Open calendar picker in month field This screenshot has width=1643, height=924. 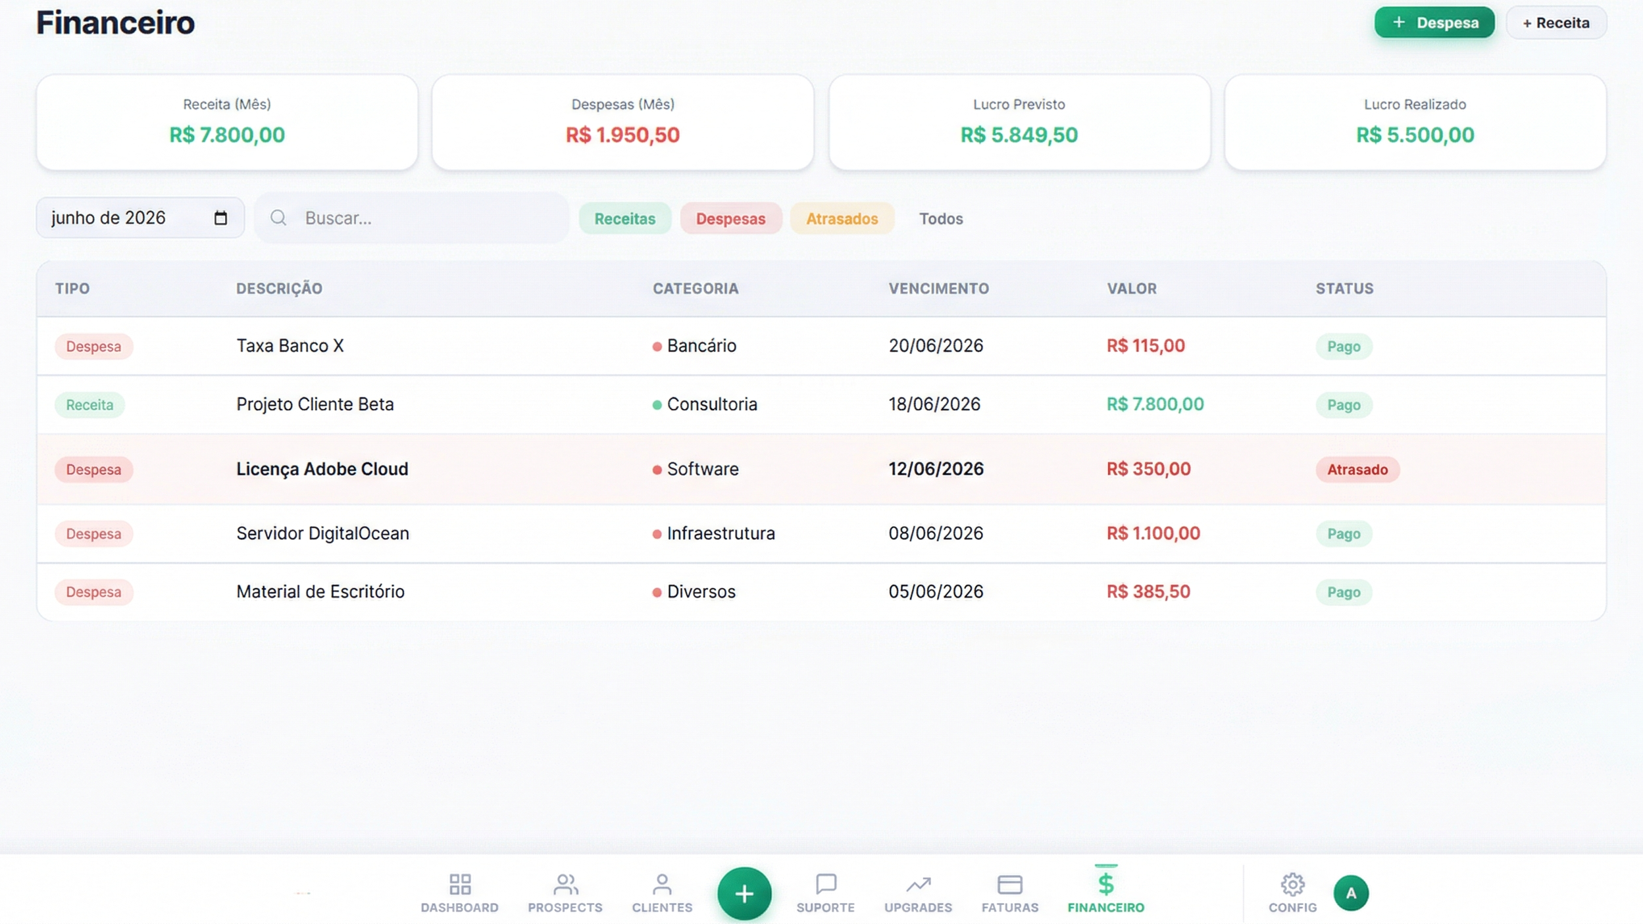(x=220, y=218)
